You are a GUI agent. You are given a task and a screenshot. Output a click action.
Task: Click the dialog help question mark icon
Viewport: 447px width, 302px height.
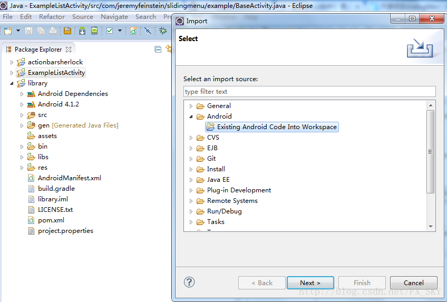click(189, 282)
